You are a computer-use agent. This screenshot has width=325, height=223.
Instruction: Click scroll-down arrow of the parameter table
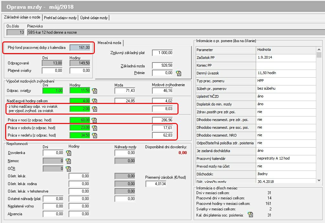pos(319,180)
